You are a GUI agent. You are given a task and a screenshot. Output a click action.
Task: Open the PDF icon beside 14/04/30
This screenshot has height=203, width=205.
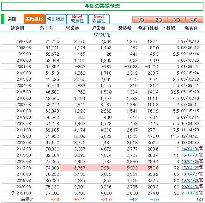(x=201, y=148)
